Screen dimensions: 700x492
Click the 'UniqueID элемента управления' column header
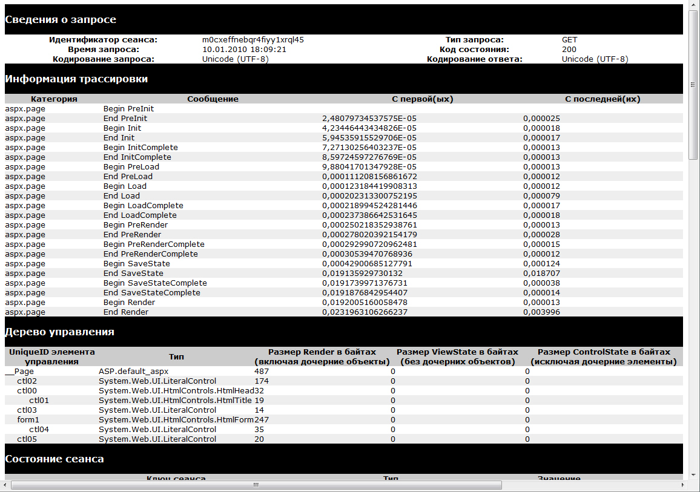point(52,357)
